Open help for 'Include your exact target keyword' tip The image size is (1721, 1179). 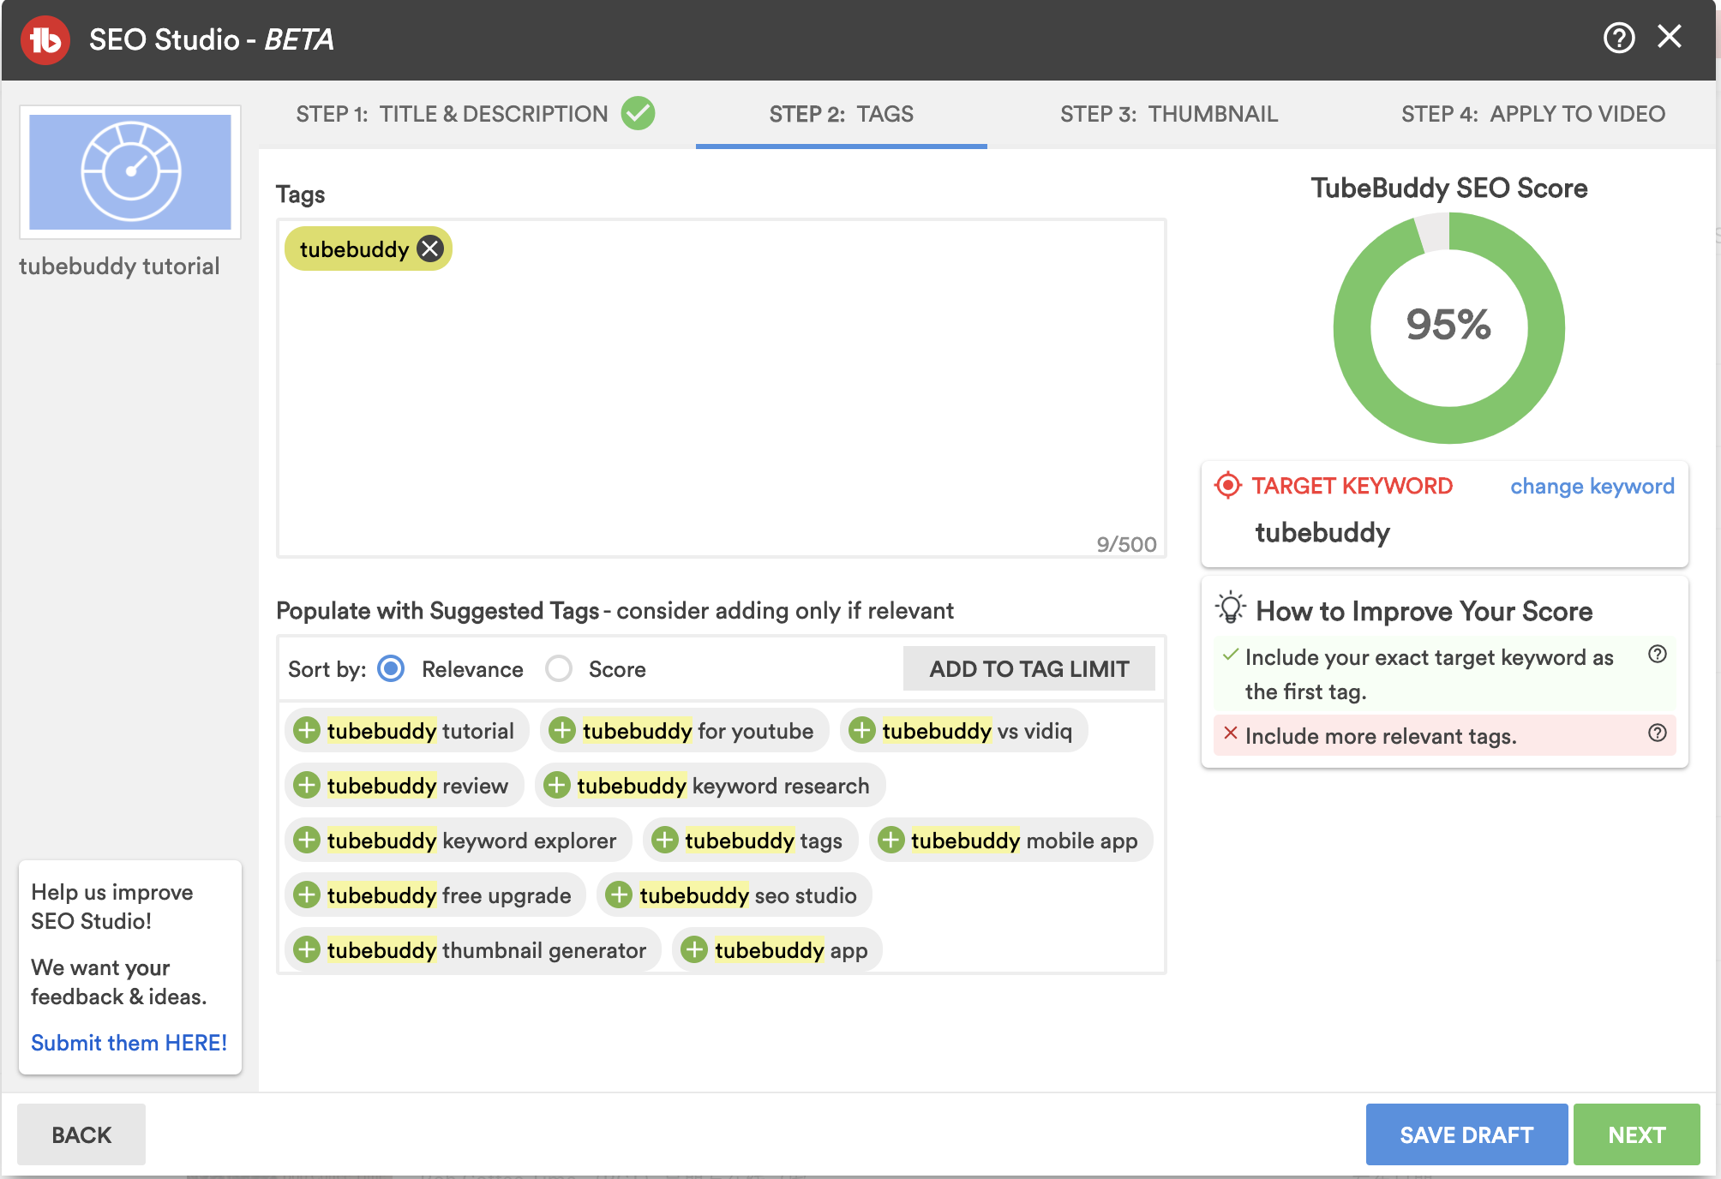coord(1658,655)
